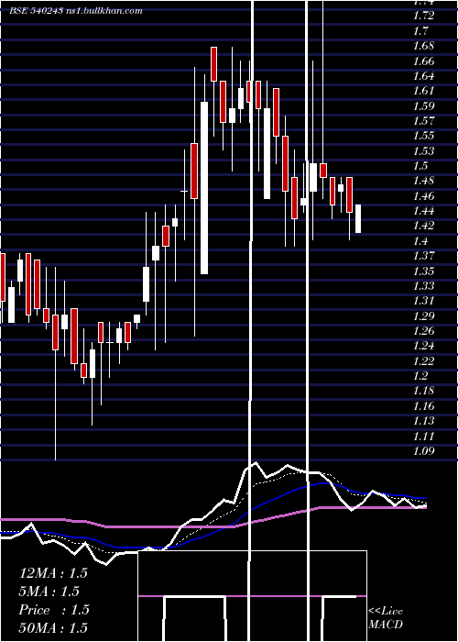Click the 1.72 price axis label
Viewport: 458px width, 642px height.
pyautogui.click(x=423, y=16)
